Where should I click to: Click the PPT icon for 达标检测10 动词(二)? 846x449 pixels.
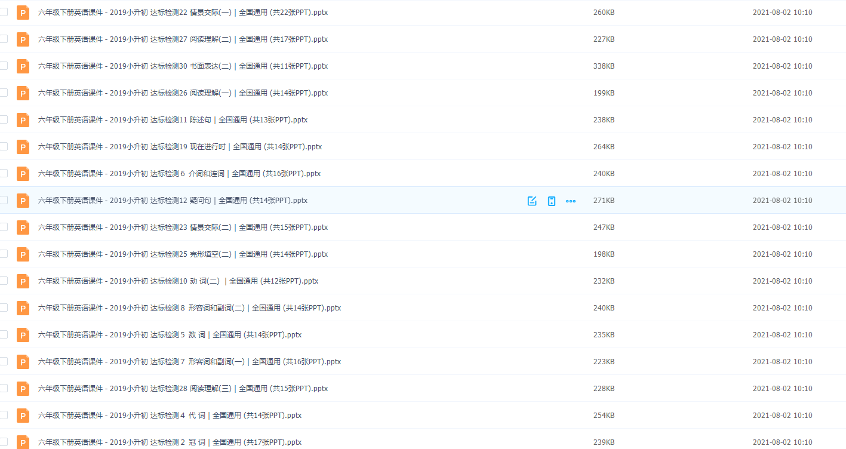23,281
